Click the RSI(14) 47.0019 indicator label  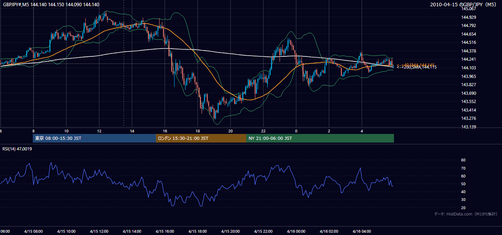(x=17, y=149)
